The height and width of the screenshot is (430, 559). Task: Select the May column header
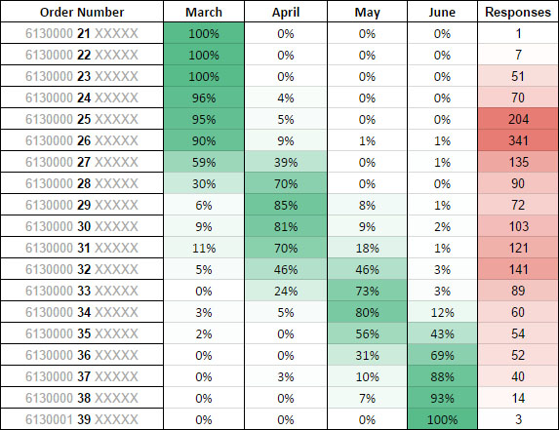[367, 12]
